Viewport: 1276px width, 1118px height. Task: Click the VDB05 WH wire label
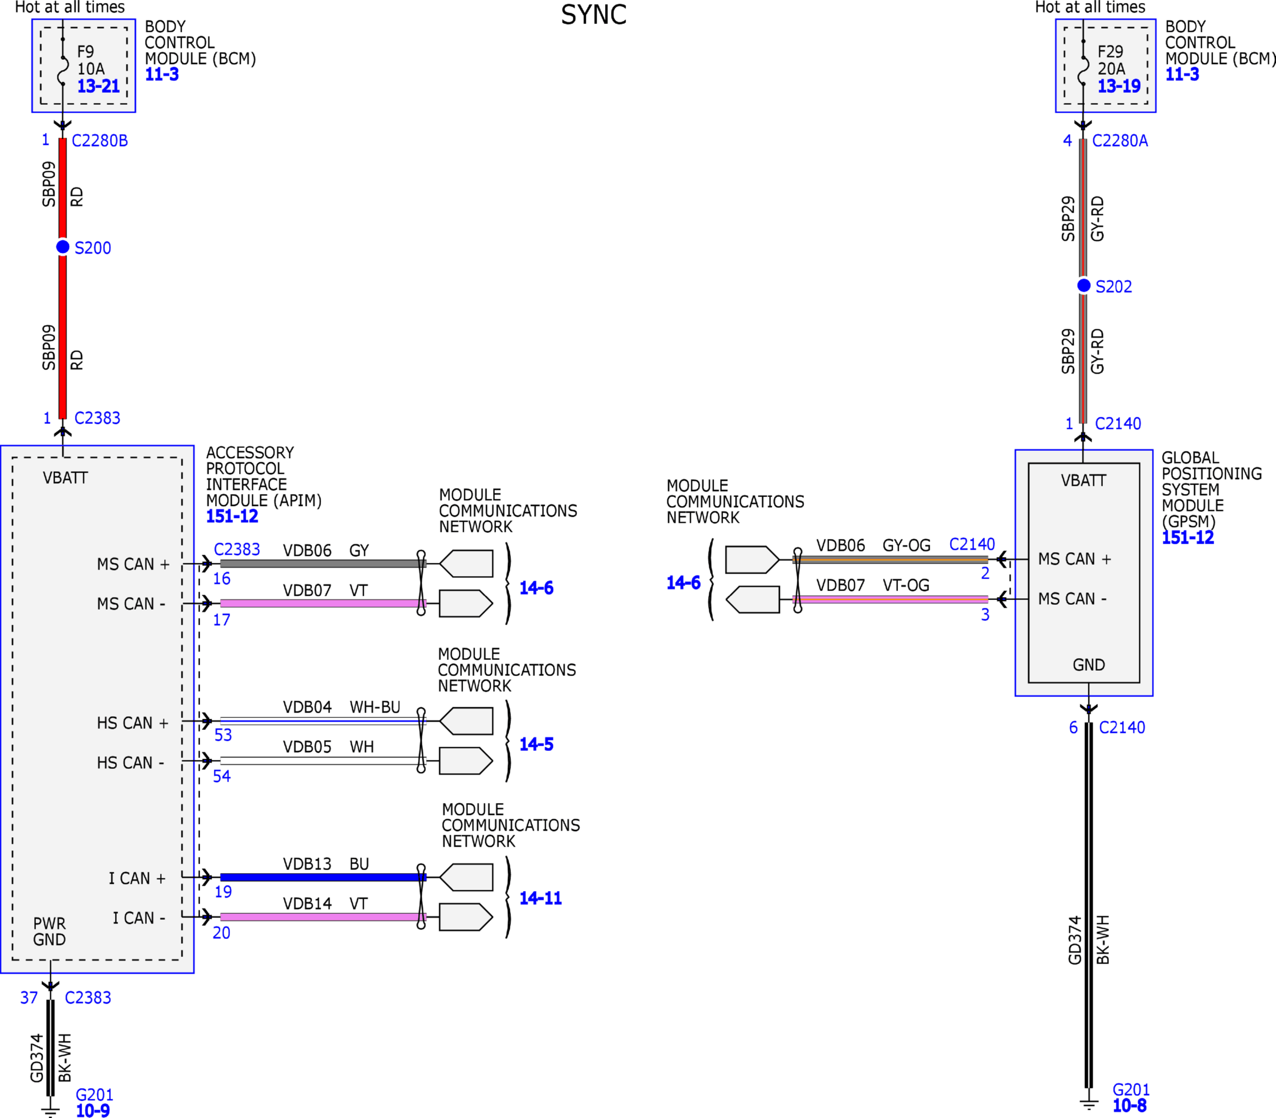[x=328, y=747]
